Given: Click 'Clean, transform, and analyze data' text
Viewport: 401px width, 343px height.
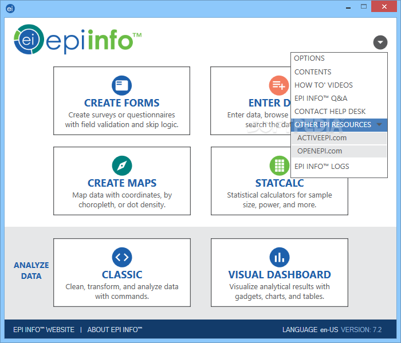Looking at the screenshot, I should [122, 287].
